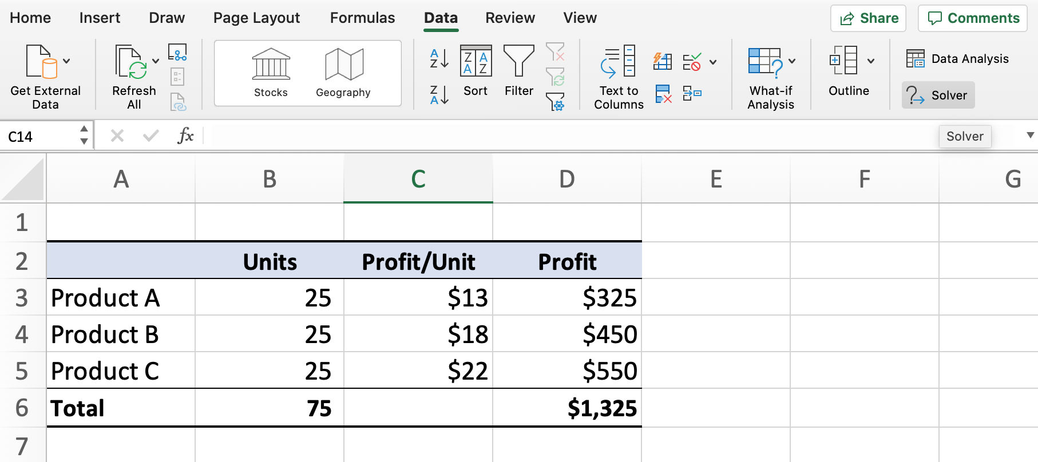Viewport: 1038px width, 462px height.
Task: Select column A header
Action: (121, 179)
